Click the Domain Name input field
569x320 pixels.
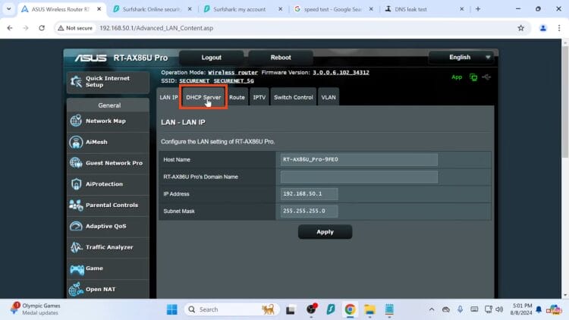[x=359, y=177]
